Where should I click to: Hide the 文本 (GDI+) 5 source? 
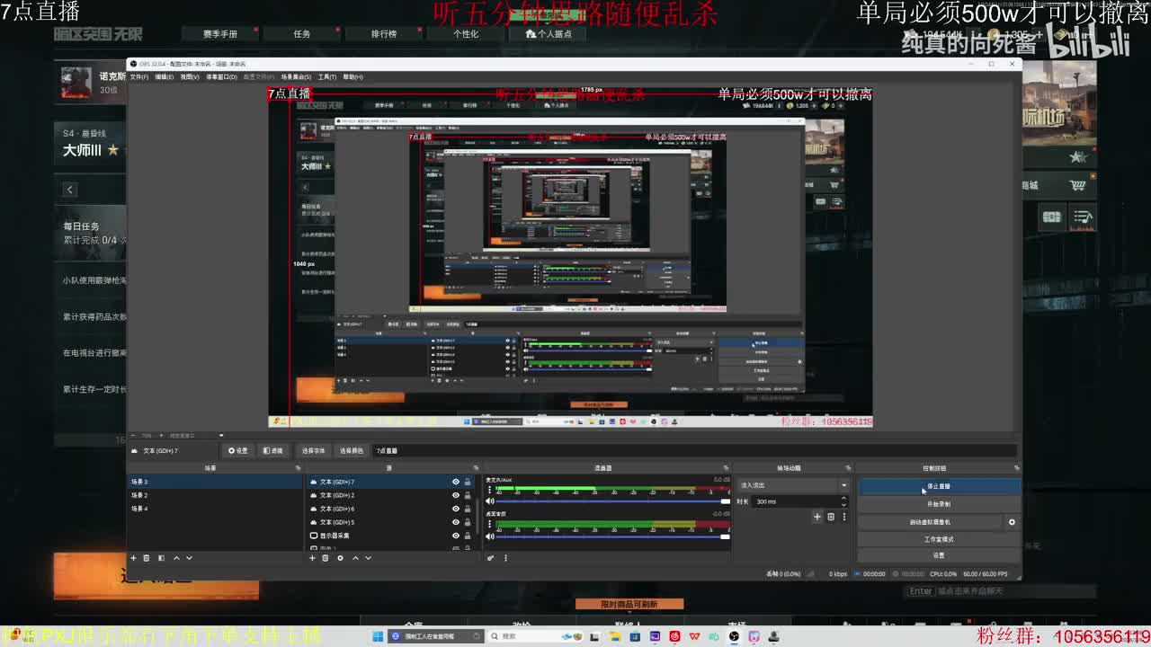pos(456,522)
